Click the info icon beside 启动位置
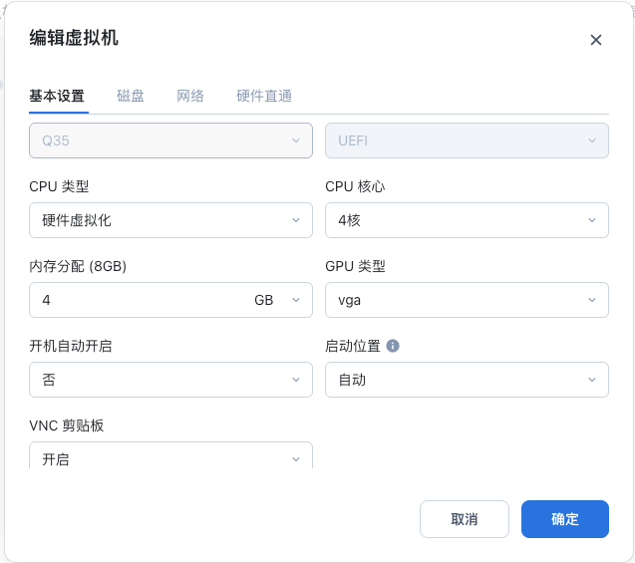The image size is (635, 563). tap(393, 346)
